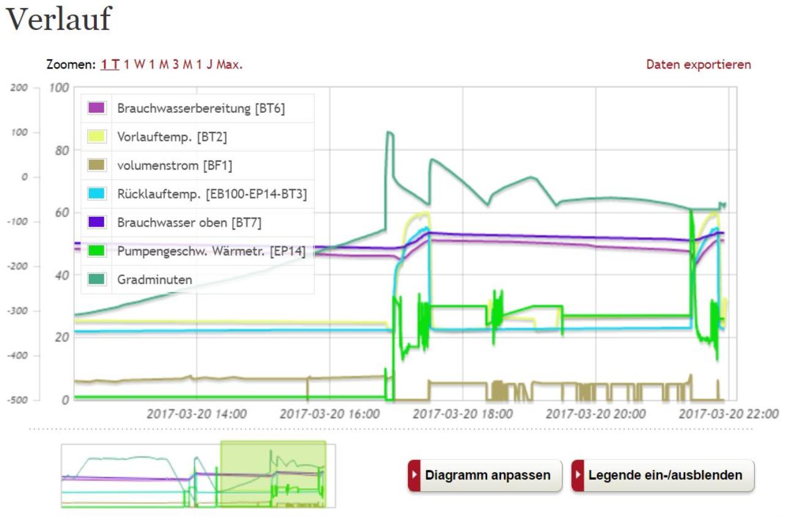Click Daten exportieren link
785x517 pixels.
[699, 64]
